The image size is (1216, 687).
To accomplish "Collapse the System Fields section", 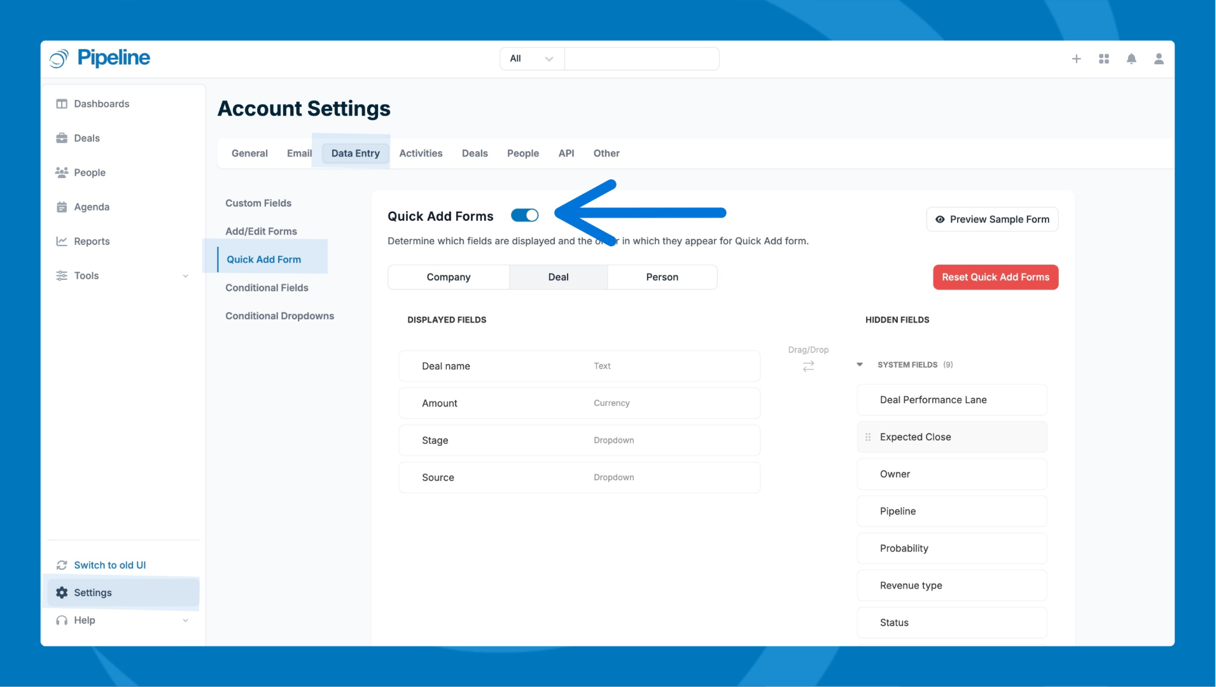I will (860, 364).
